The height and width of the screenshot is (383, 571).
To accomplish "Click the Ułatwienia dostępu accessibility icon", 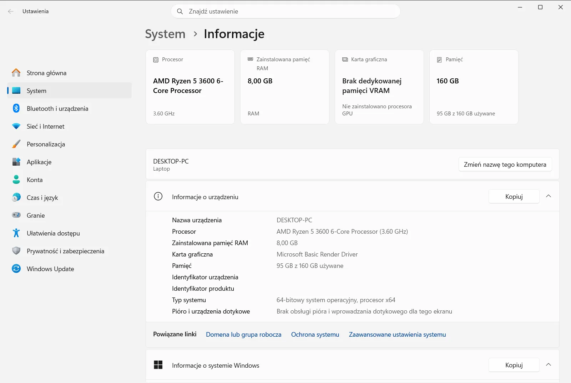I will coord(16,233).
